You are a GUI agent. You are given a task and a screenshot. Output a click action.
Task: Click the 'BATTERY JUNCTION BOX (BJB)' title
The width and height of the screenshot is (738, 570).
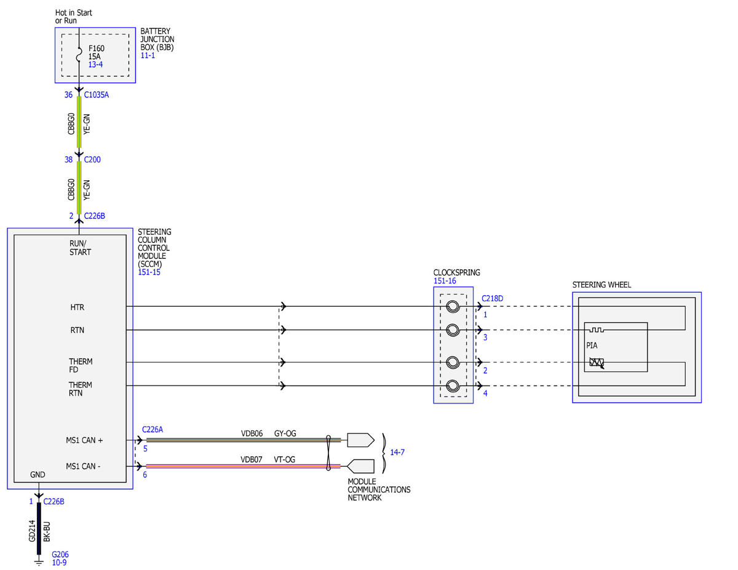[x=157, y=39]
